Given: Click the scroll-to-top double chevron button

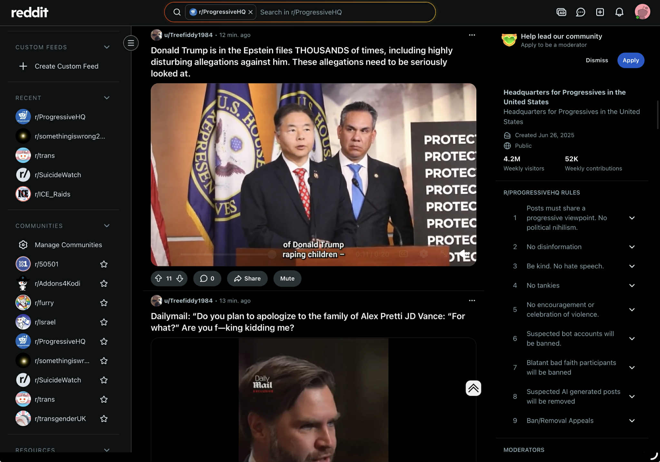Looking at the screenshot, I should point(473,388).
